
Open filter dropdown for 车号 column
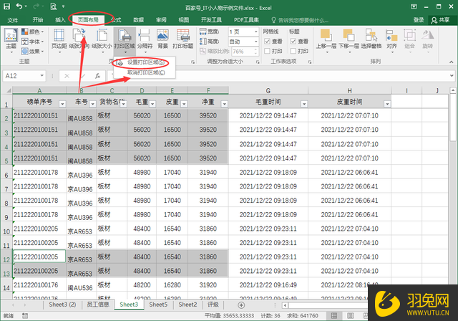92,104
